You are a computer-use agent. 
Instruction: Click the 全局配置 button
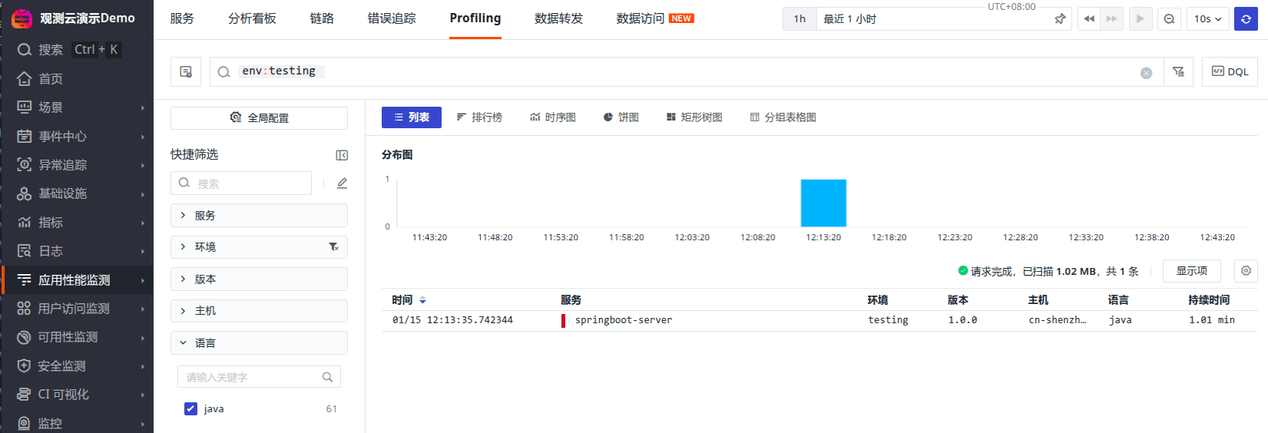pos(259,118)
